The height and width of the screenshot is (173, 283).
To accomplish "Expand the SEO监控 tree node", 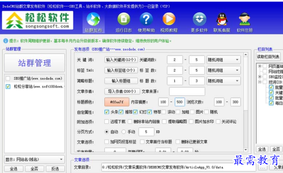I will tap(260, 77).
